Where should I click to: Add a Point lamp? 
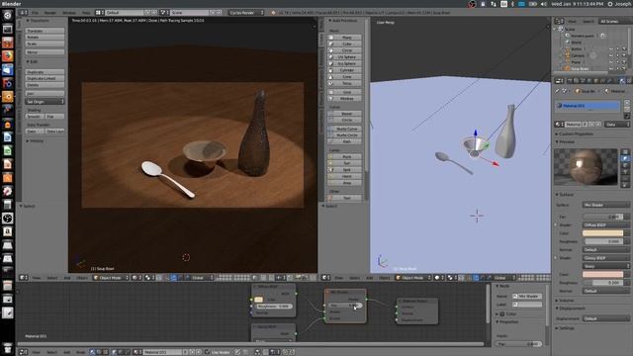(x=344, y=156)
